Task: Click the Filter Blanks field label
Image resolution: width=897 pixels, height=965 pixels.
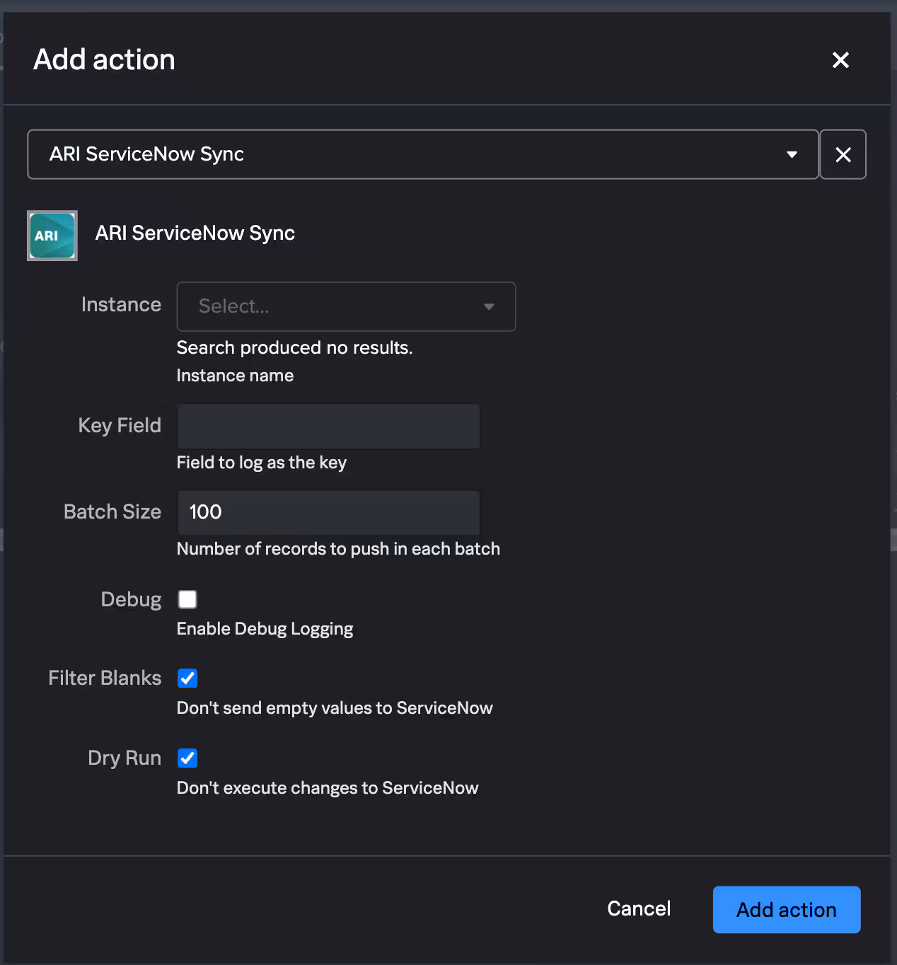Action: coord(105,678)
